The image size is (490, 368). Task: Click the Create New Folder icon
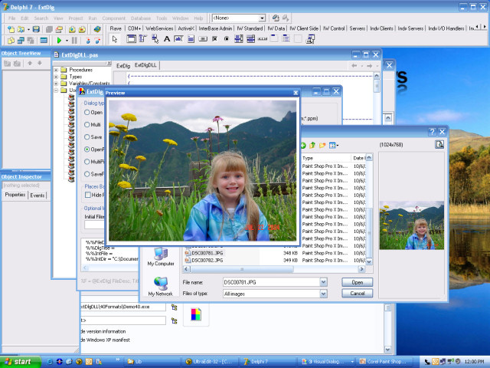(322, 145)
